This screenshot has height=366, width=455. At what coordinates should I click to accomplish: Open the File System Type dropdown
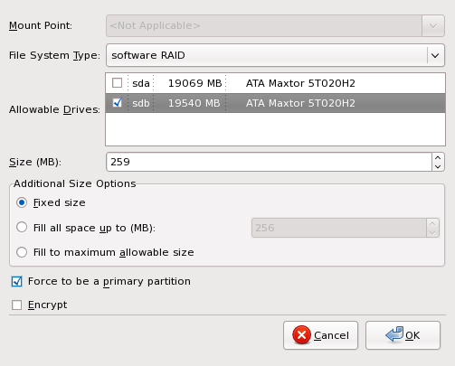point(435,55)
